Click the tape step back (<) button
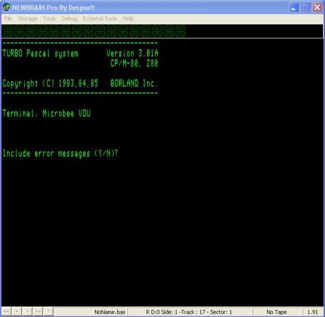325x317 pixels. click(x=17, y=311)
